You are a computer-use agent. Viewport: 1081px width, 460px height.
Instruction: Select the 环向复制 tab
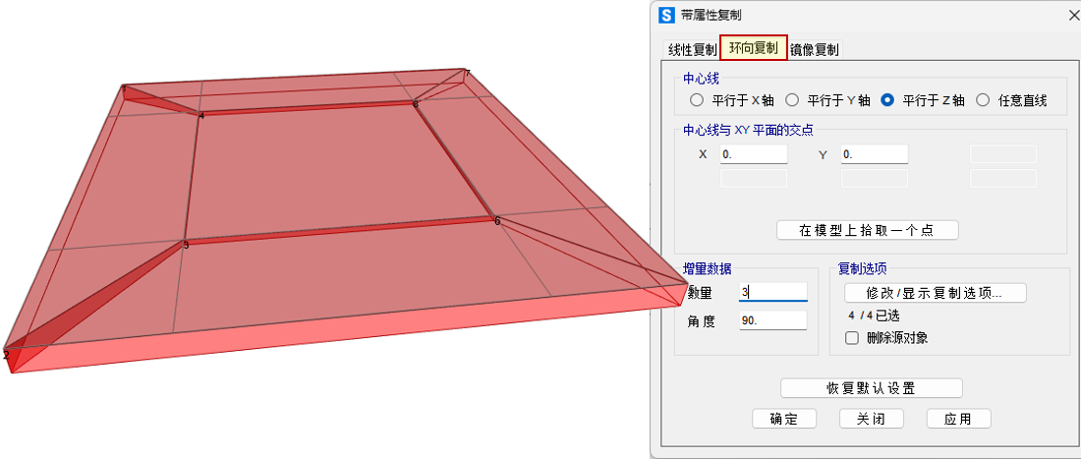[x=754, y=48]
